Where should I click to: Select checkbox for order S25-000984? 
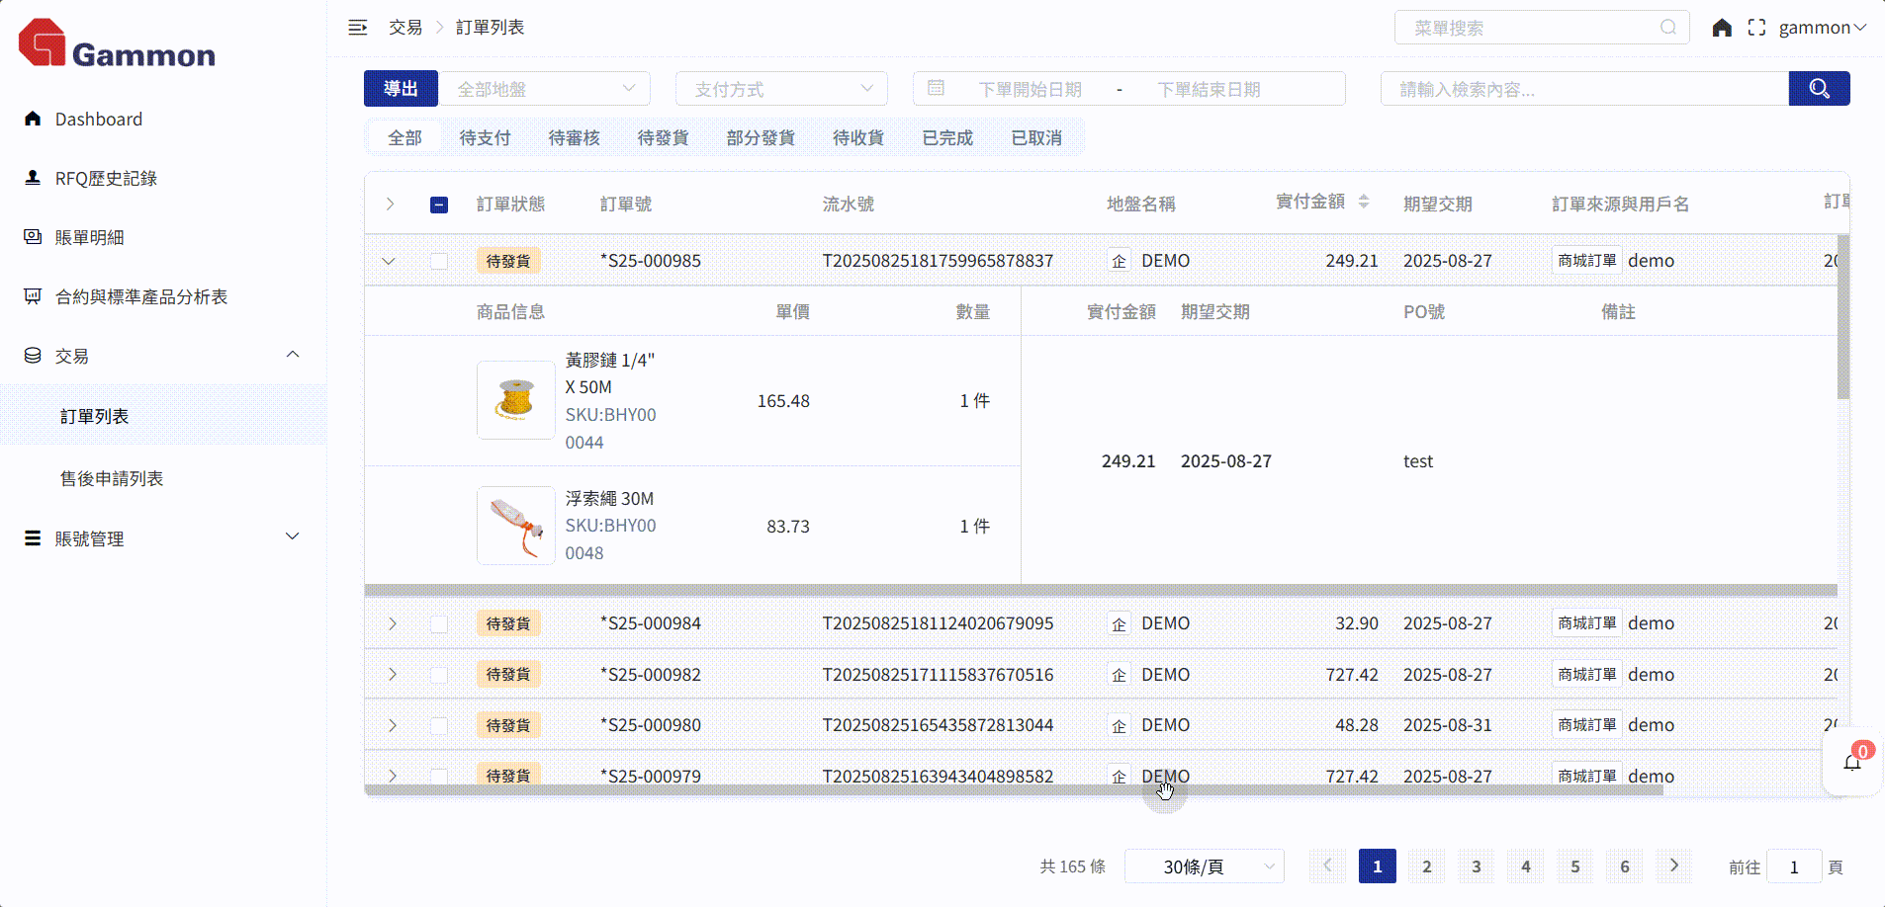[x=439, y=623]
